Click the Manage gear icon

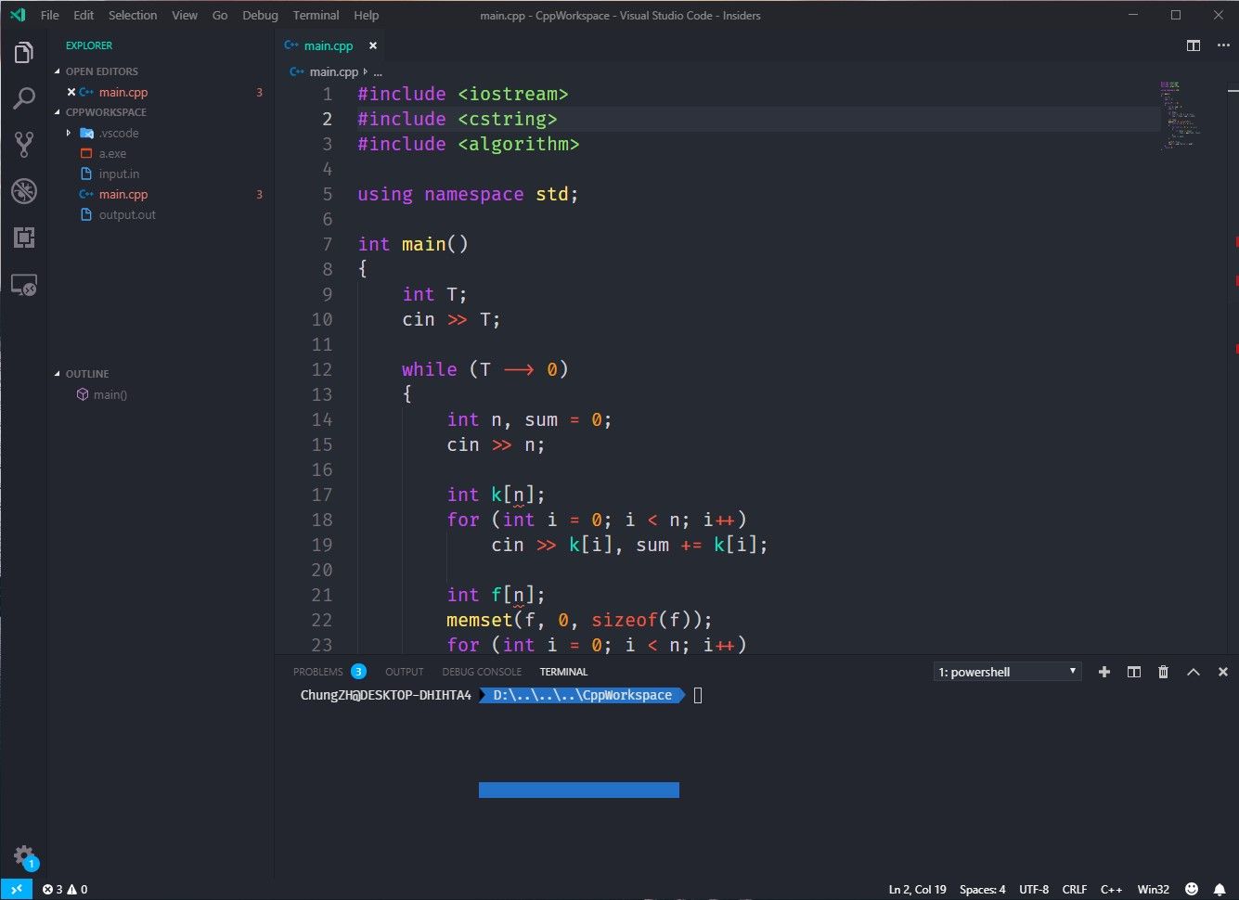[x=24, y=856]
